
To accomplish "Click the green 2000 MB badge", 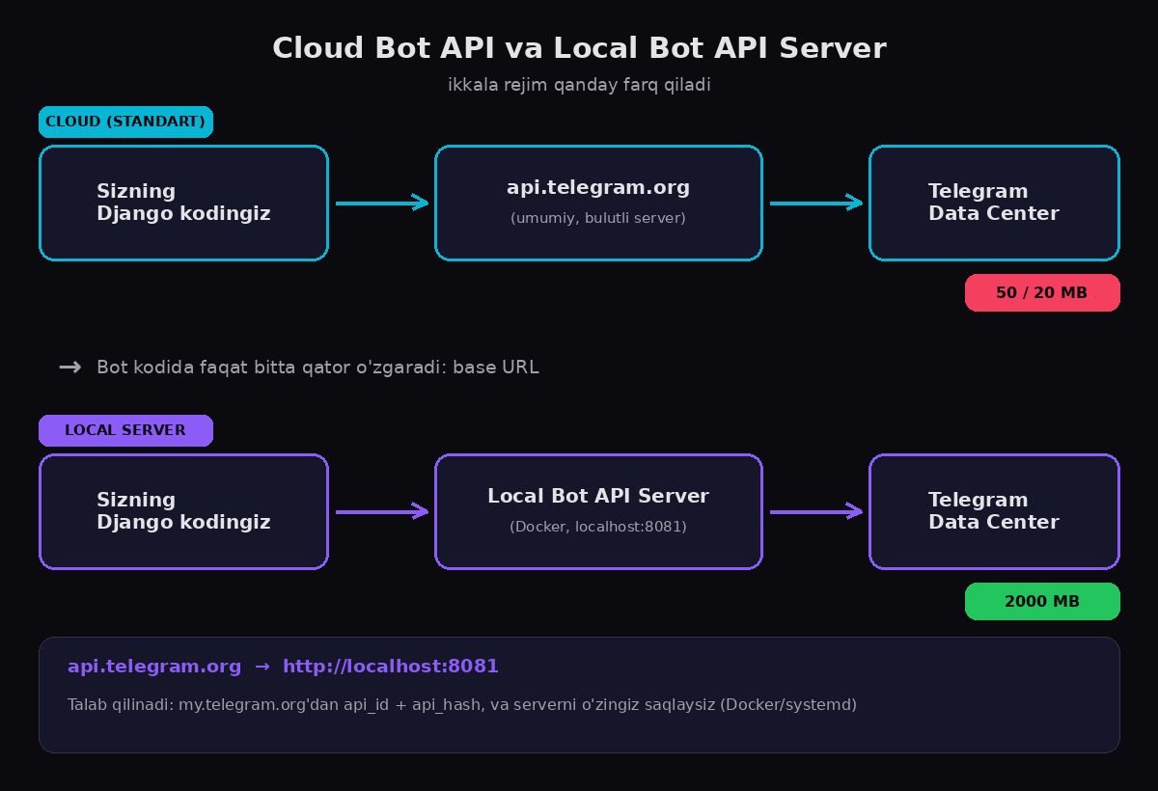I will point(1042,601).
